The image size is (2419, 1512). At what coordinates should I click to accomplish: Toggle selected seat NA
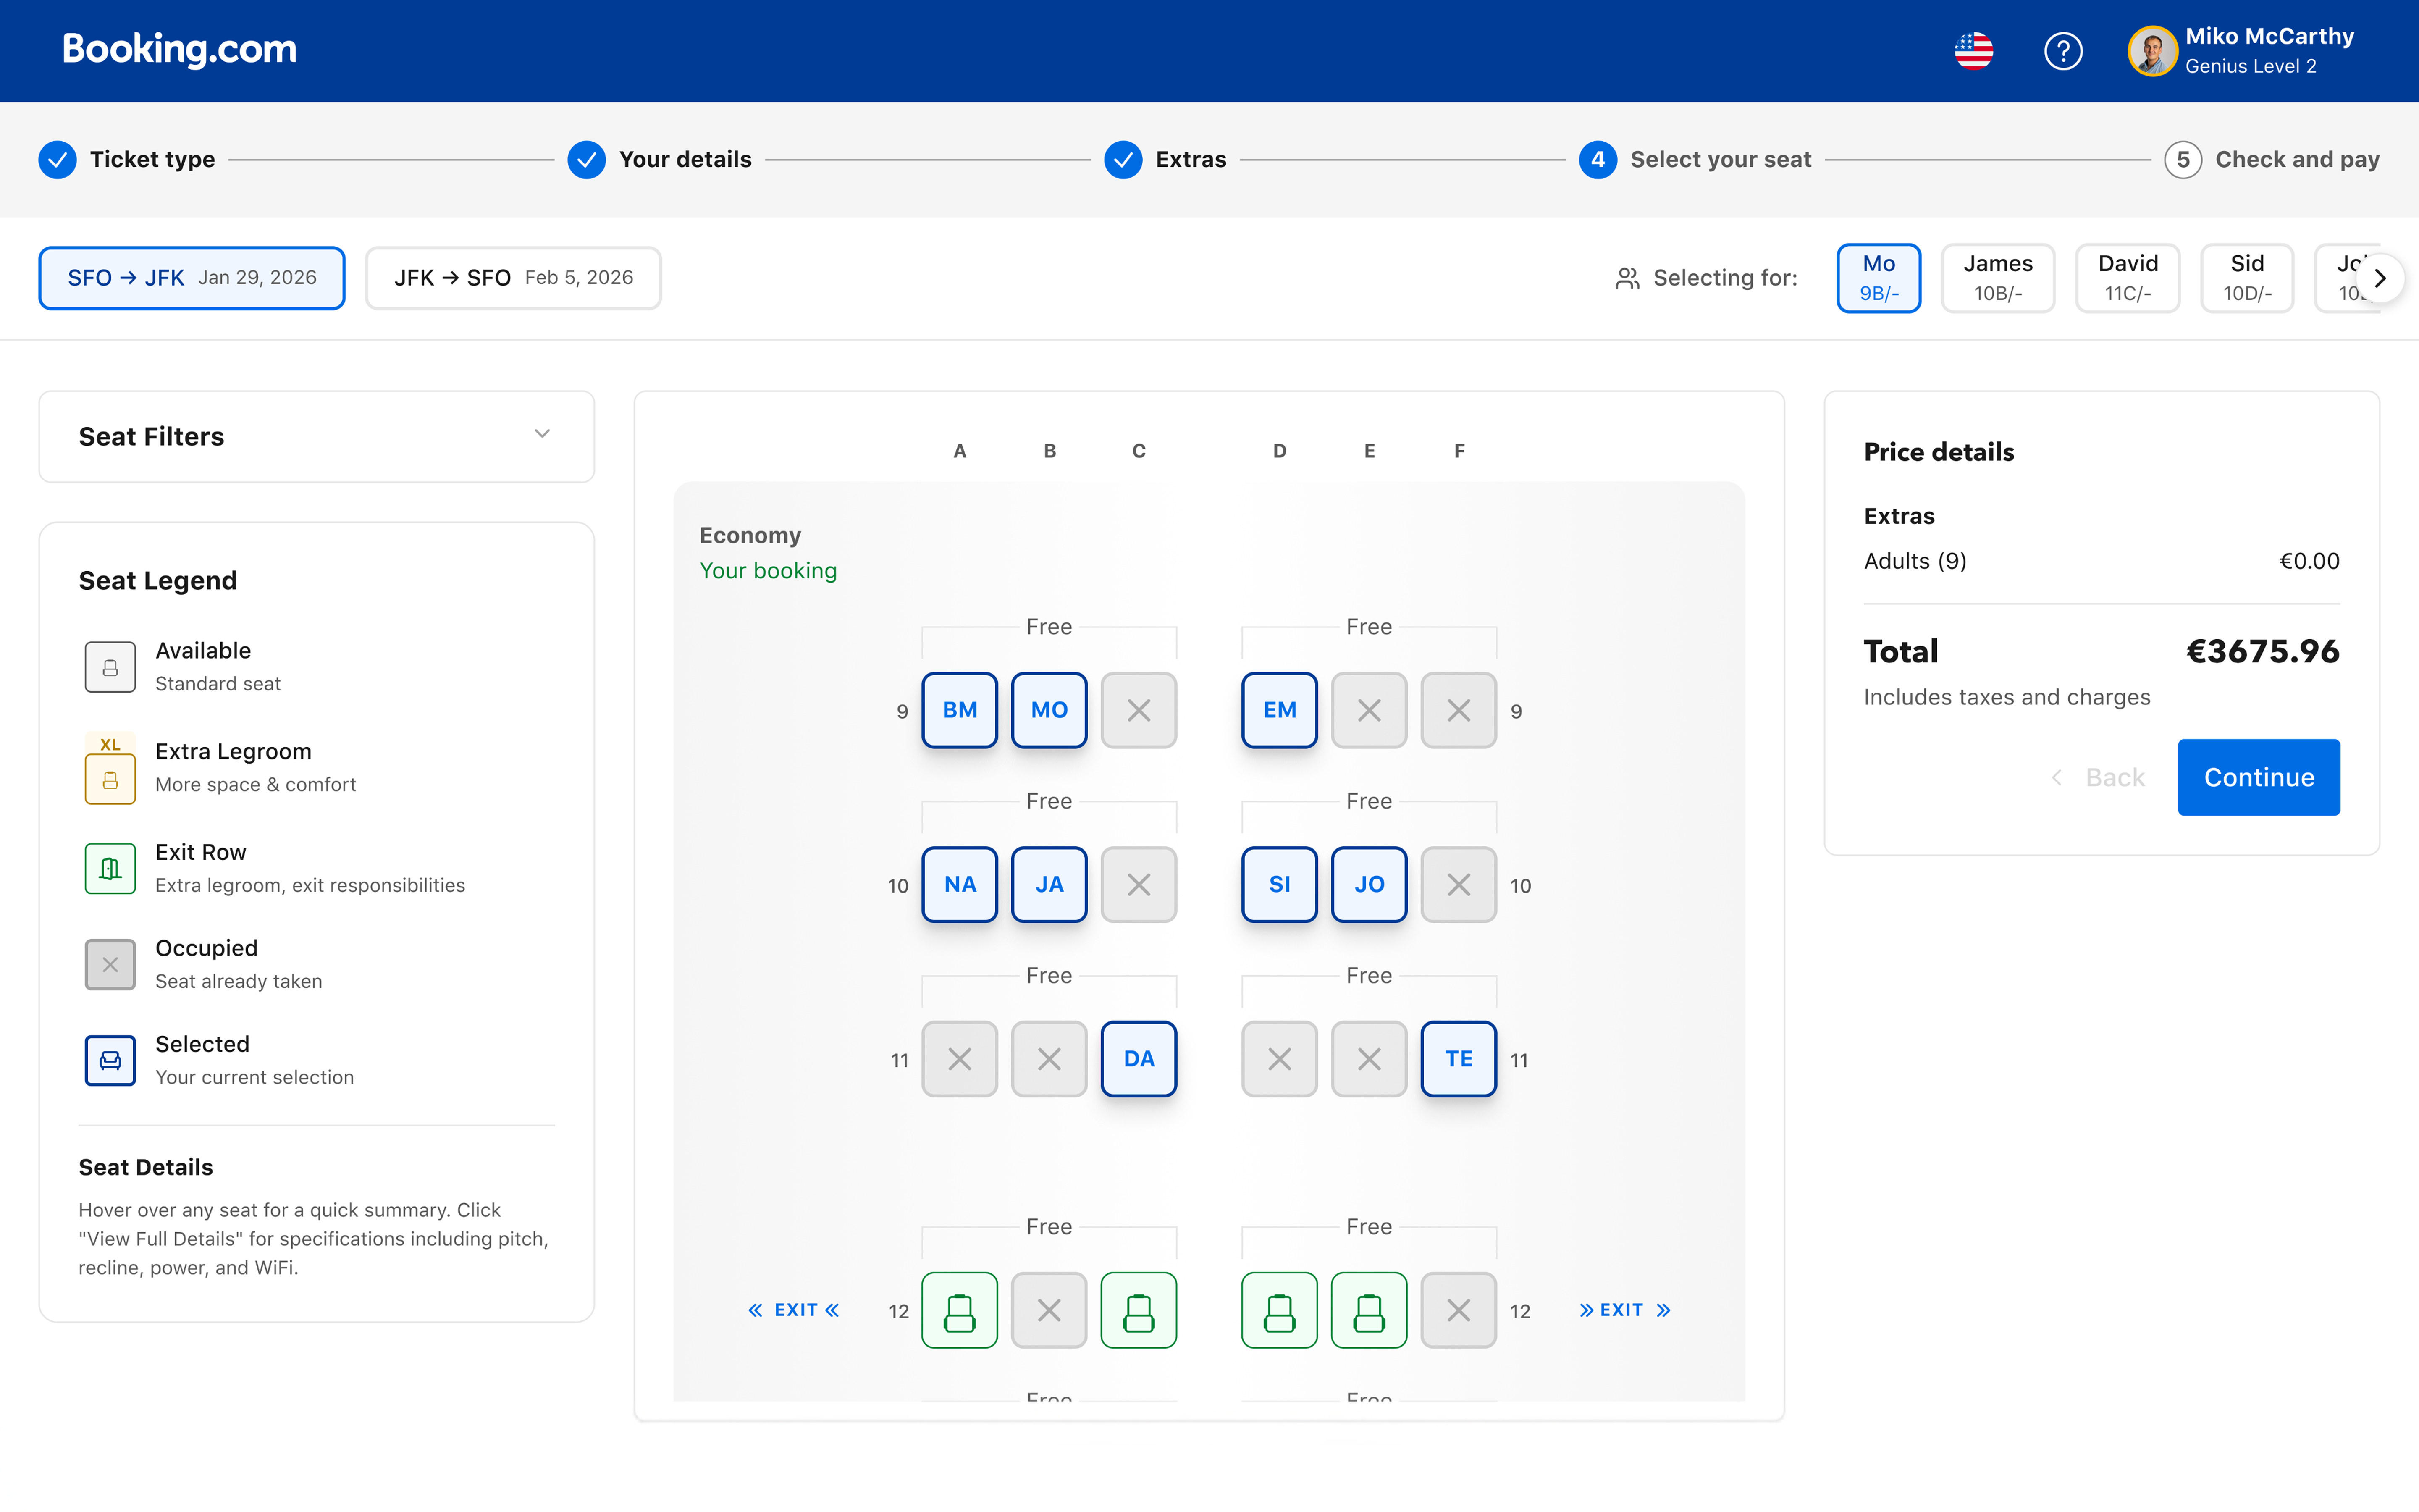(960, 884)
